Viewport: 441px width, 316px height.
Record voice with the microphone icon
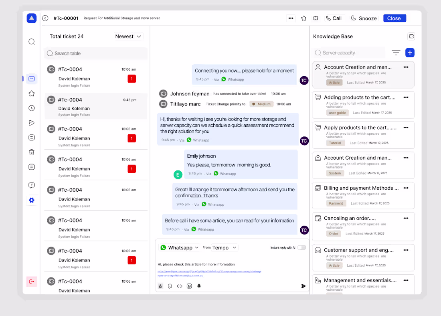coord(199,286)
